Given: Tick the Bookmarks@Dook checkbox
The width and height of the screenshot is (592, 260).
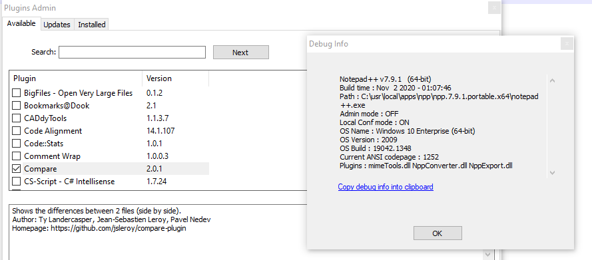Looking at the screenshot, I should pyautogui.click(x=16, y=106).
